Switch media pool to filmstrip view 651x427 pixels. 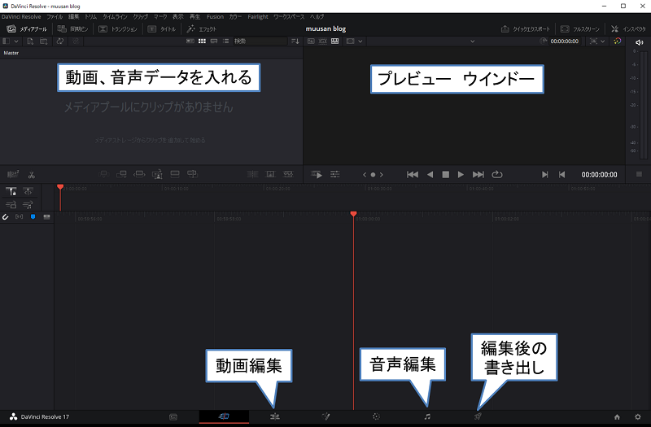tap(214, 41)
